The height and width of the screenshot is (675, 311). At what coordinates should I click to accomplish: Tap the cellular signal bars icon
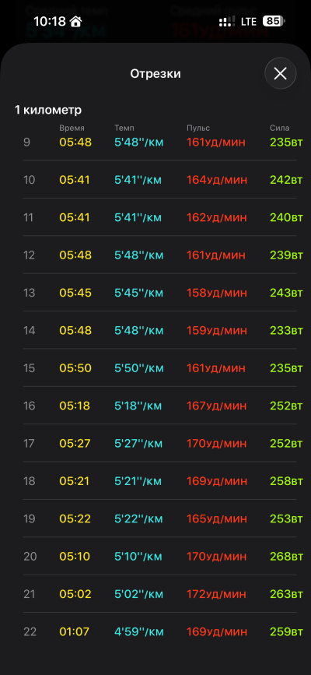(227, 21)
